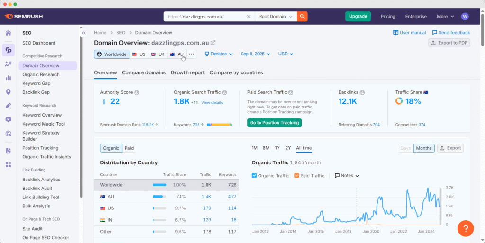The width and height of the screenshot is (485, 243).
Task: Click the orange search magnifier button
Action: click(x=302, y=16)
